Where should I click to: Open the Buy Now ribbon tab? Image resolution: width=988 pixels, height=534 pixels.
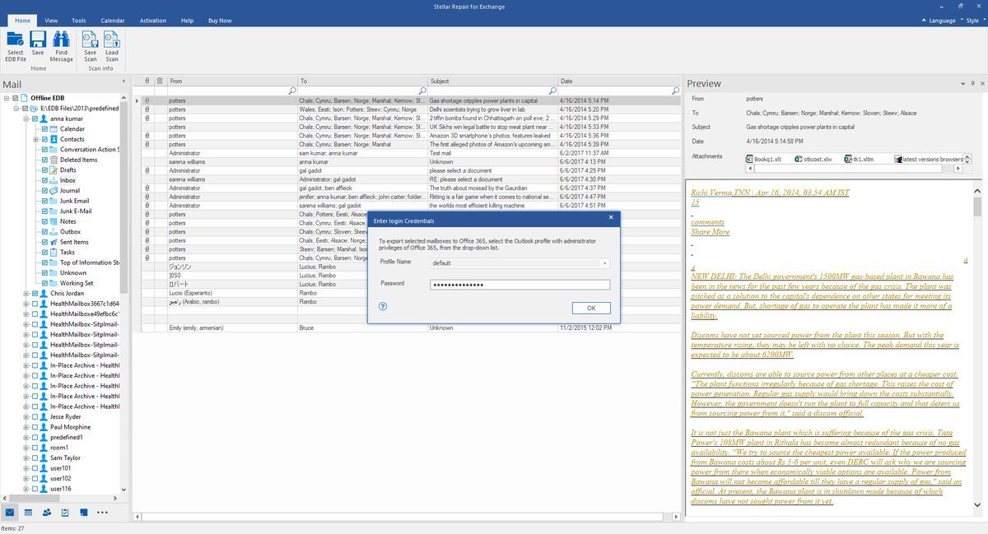point(220,20)
